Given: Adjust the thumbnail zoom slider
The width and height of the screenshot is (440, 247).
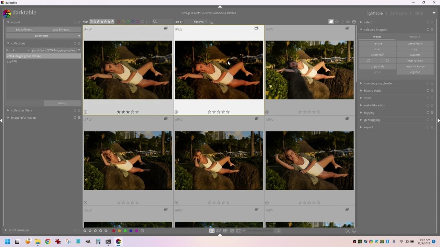Looking at the screenshot, I should coord(258,231).
